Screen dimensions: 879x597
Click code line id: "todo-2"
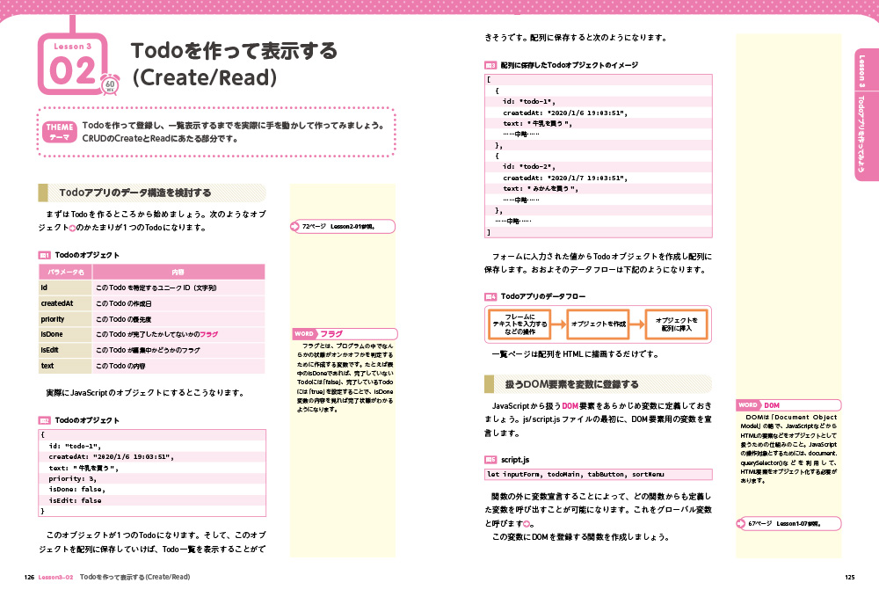pyautogui.click(x=528, y=166)
